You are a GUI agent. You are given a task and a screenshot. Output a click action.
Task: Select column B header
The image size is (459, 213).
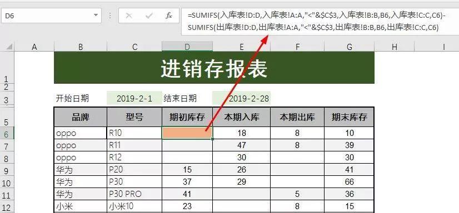[x=81, y=47]
